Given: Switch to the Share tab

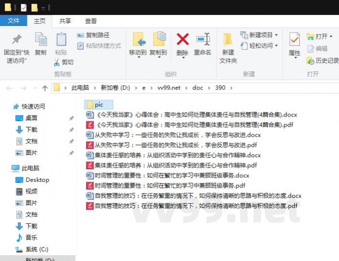Looking at the screenshot, I should (x=65, y=21).
